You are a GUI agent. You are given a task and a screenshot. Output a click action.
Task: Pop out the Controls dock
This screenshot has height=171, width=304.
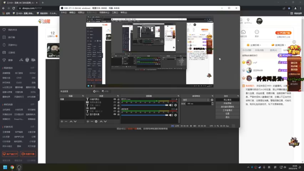click(238, 96)
